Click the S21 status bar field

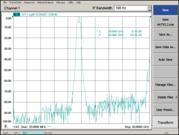(33, 133)
